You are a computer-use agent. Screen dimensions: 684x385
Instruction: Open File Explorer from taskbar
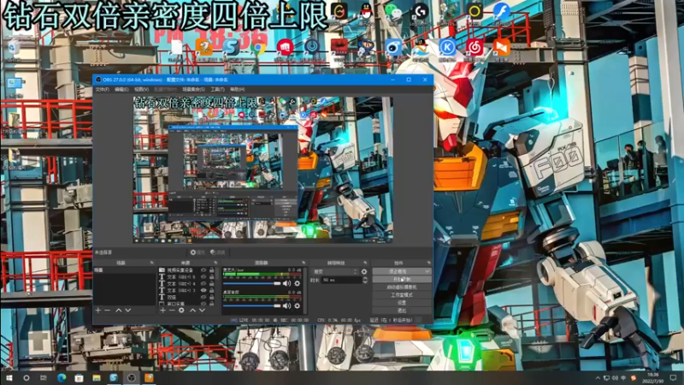tap(97, 377)
